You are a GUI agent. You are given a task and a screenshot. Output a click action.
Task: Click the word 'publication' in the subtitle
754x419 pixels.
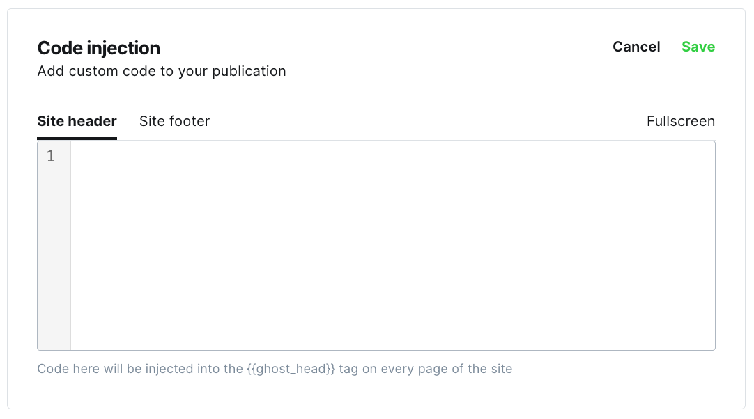click(x=249, y=71)
